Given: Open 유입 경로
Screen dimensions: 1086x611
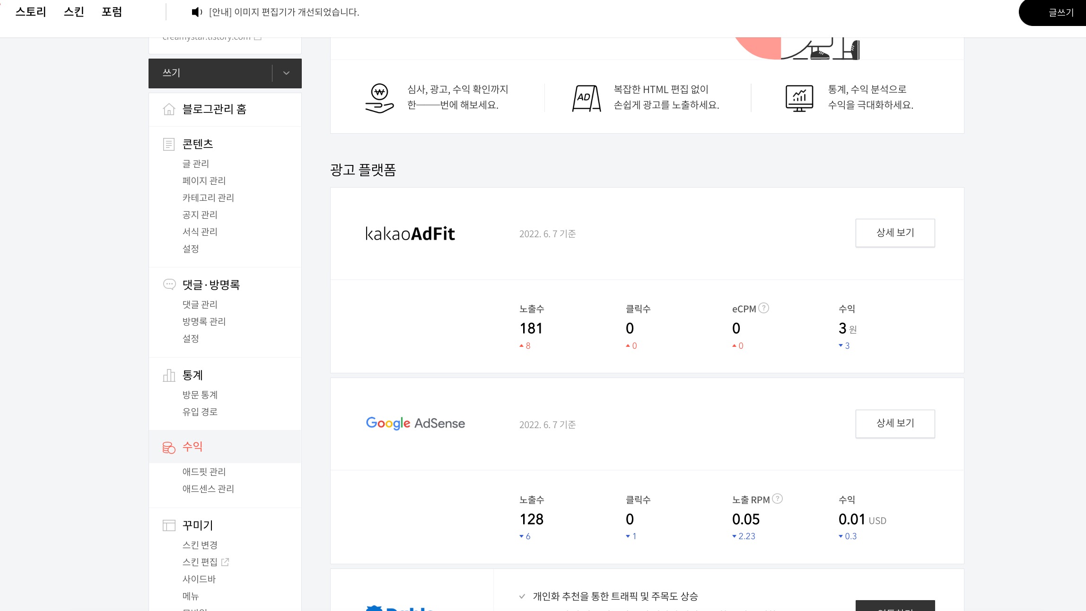Looking at the screenshot, I should (x=200, y=412).
